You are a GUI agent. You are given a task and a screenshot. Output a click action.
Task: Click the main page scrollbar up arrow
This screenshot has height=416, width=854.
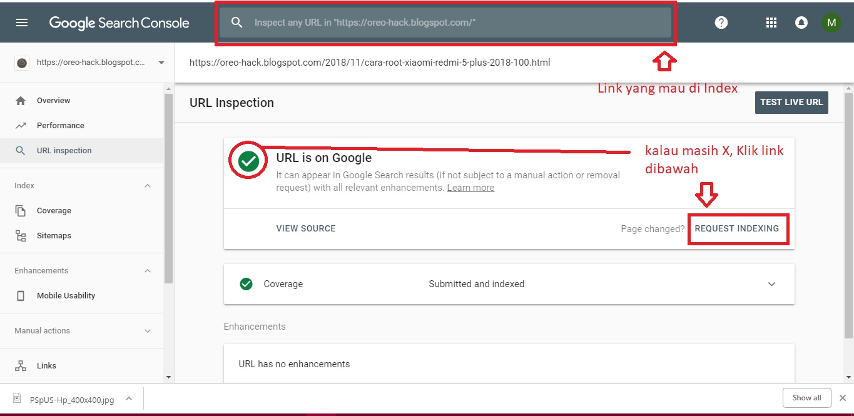point(848,89)
